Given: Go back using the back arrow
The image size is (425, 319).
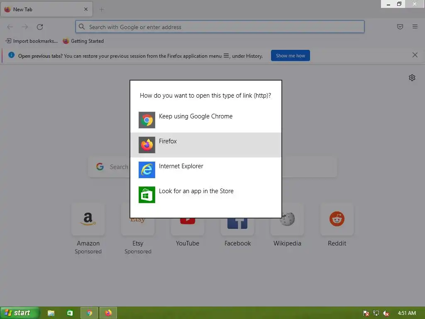Looking at the screenshot, I should (10, 27).
